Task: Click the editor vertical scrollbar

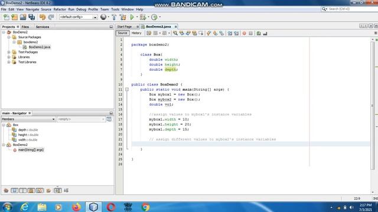Action: (373, 106)
